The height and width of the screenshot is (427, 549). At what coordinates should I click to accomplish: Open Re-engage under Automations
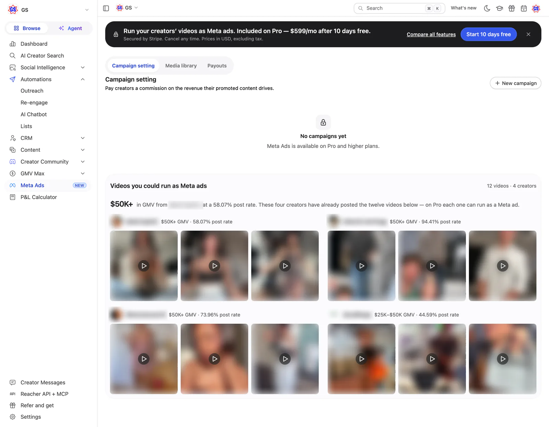[34, 103]
